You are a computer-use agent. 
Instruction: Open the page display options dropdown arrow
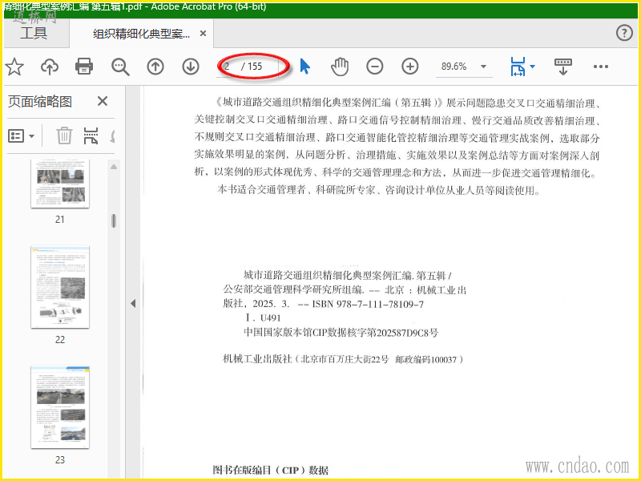(532, 67)
